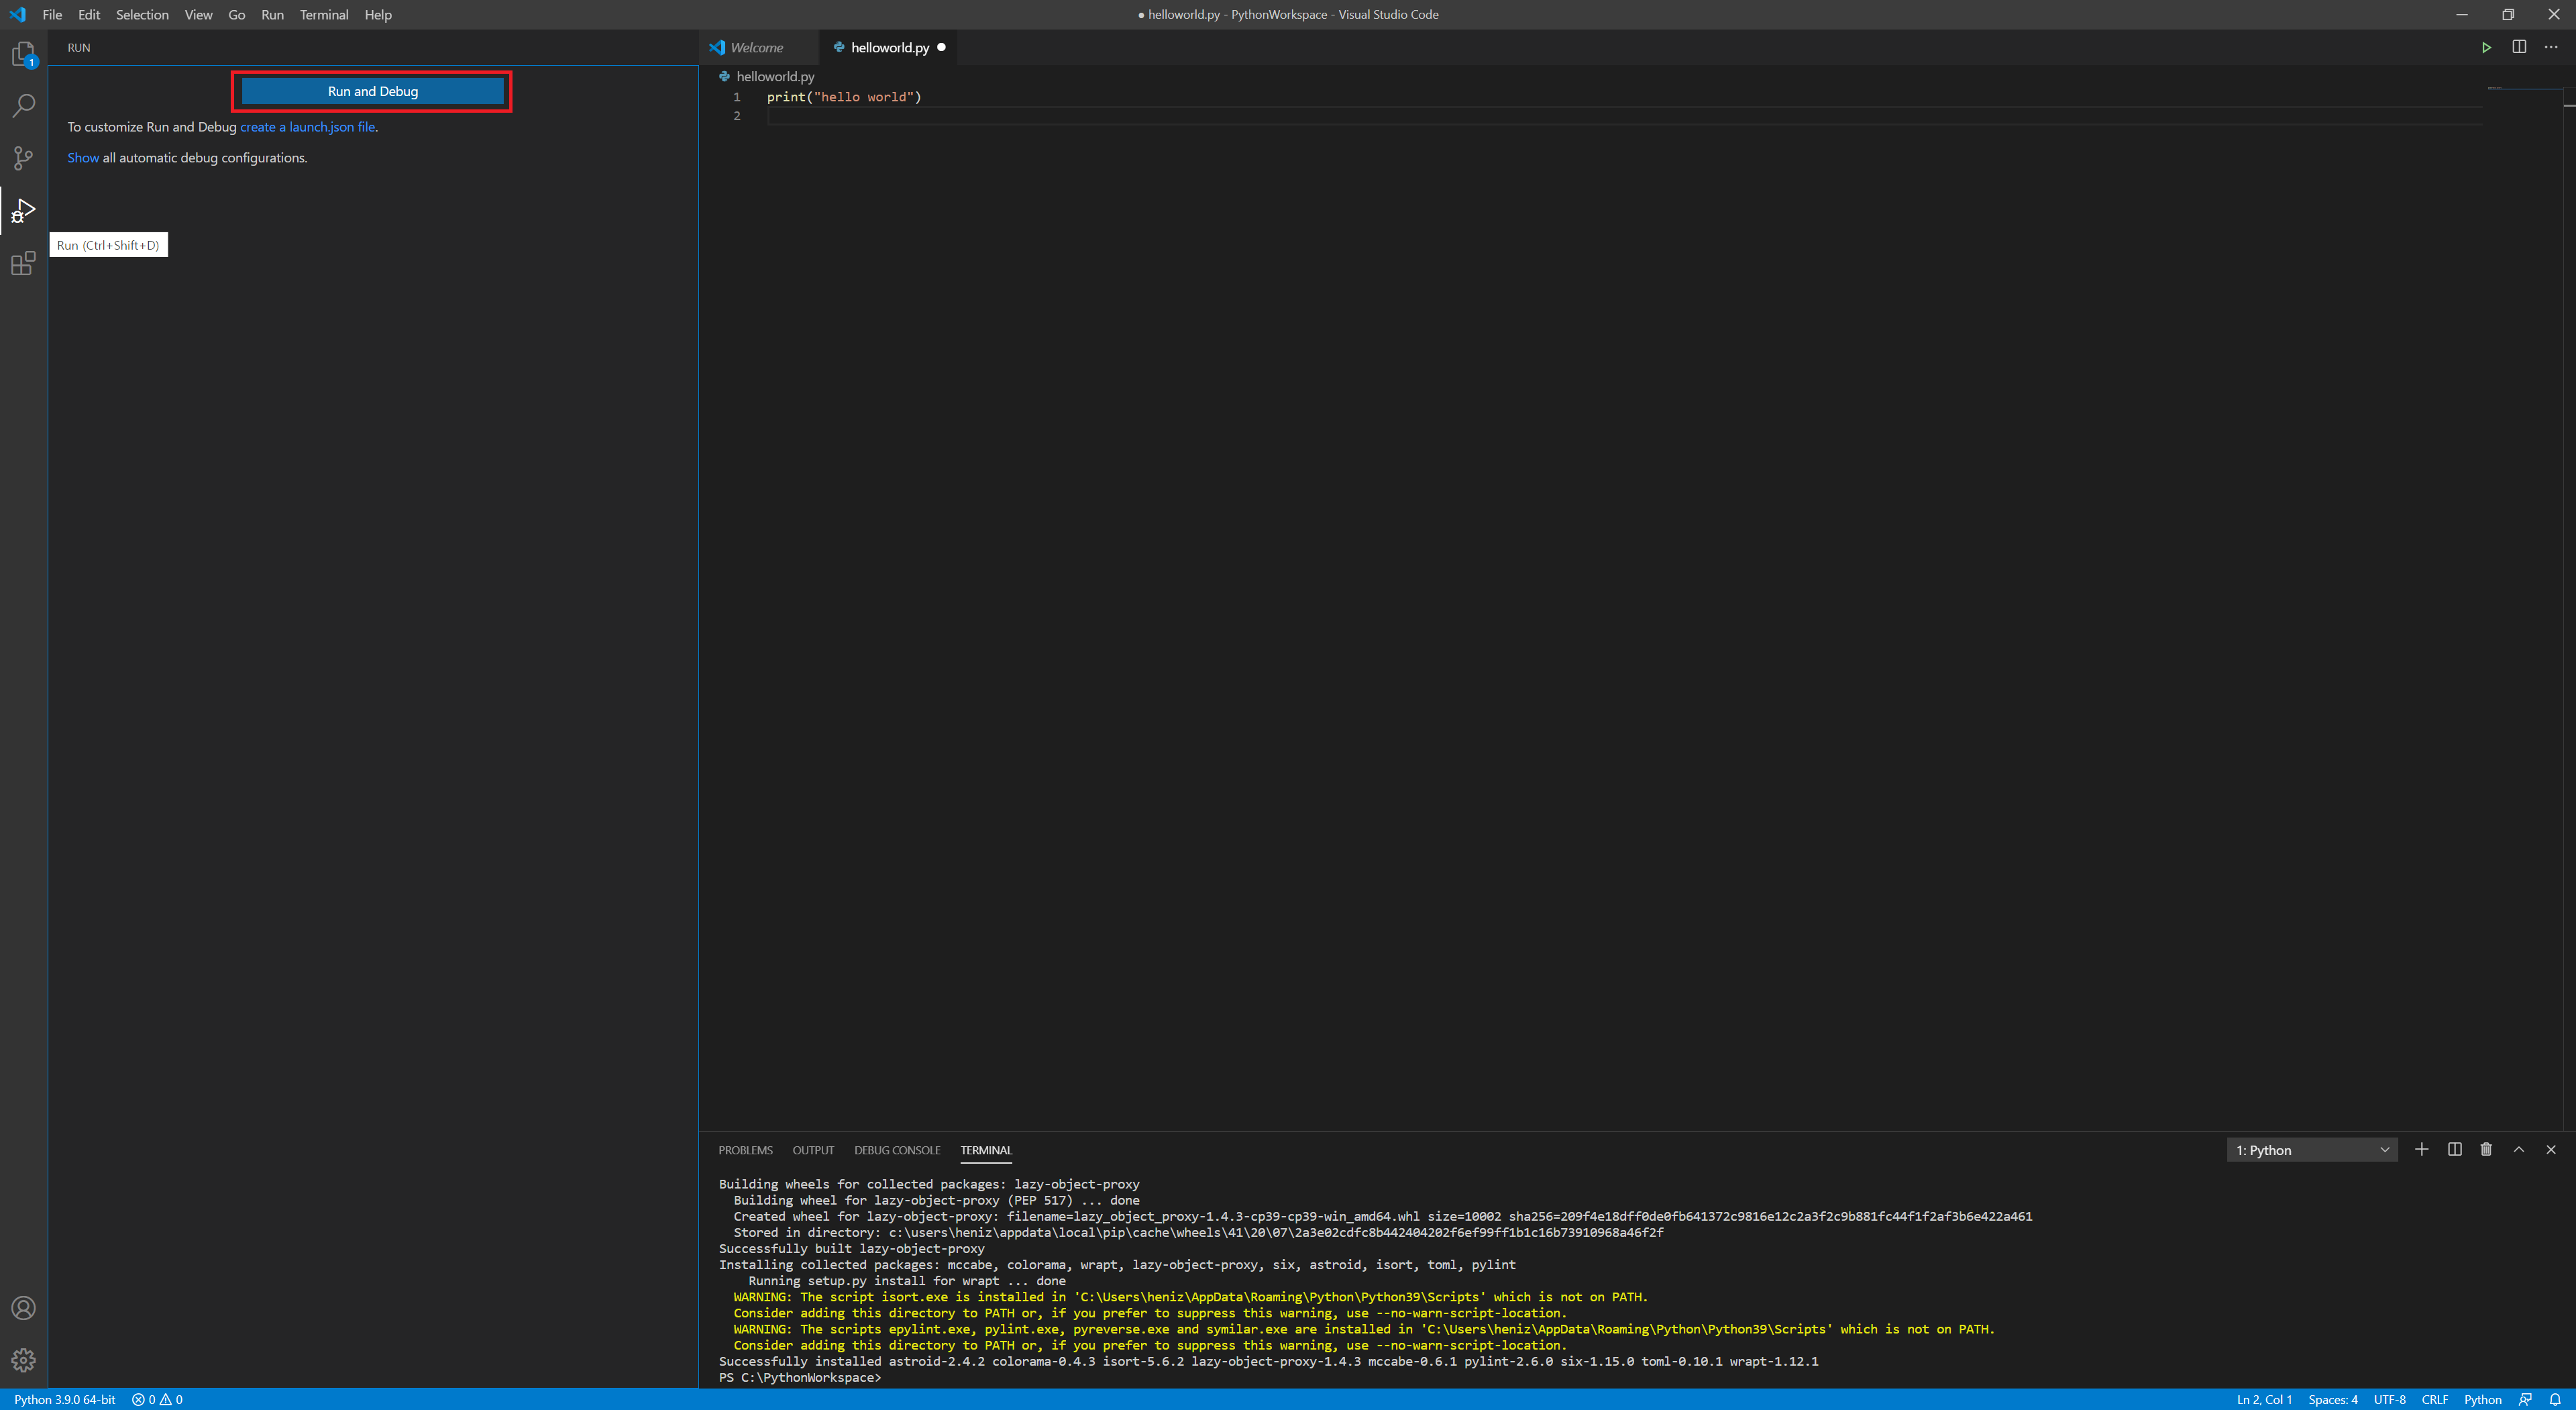Kill terminal with trash icon
The width and height of the screenshot is (2576, 1410).
[2486, 1150]
